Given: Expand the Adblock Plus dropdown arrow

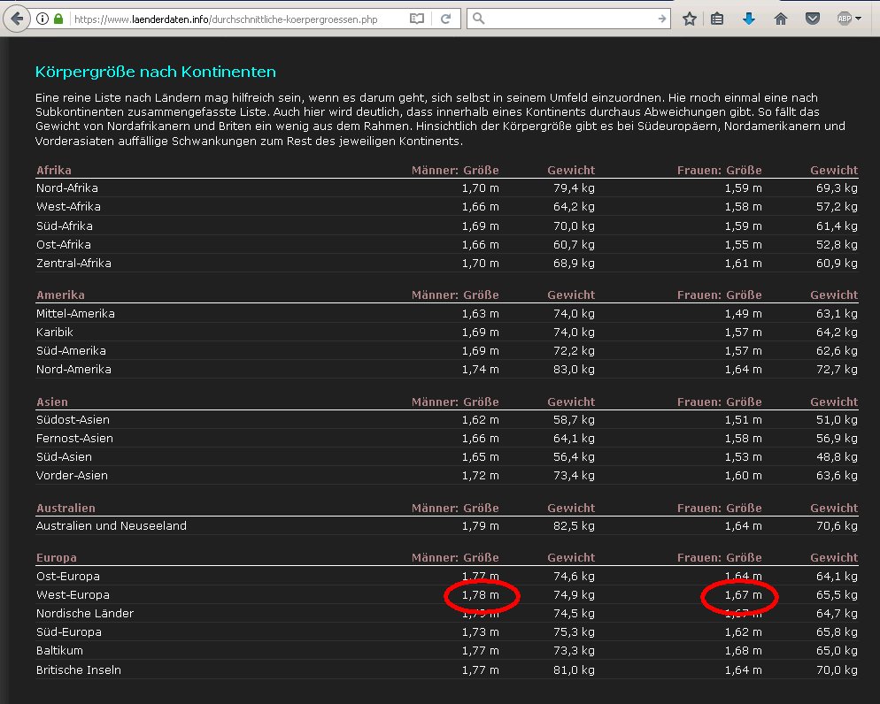Looking at the screenshot, I should click(859, 19).
